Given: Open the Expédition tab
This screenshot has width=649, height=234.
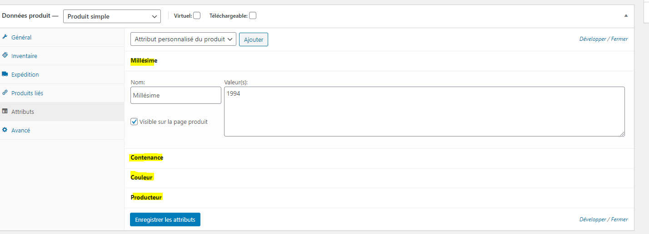Looking at the screenshot, I should pyautogui.click(x=25, y=75).
